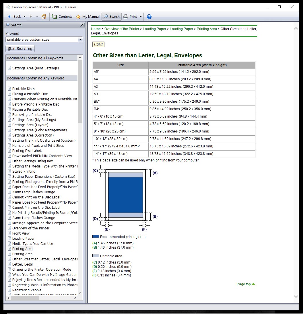This screenshot has width=303, height=314.
Task: Click the results list horizontal scrollbar right arrow
Action: tap(75, 298)
